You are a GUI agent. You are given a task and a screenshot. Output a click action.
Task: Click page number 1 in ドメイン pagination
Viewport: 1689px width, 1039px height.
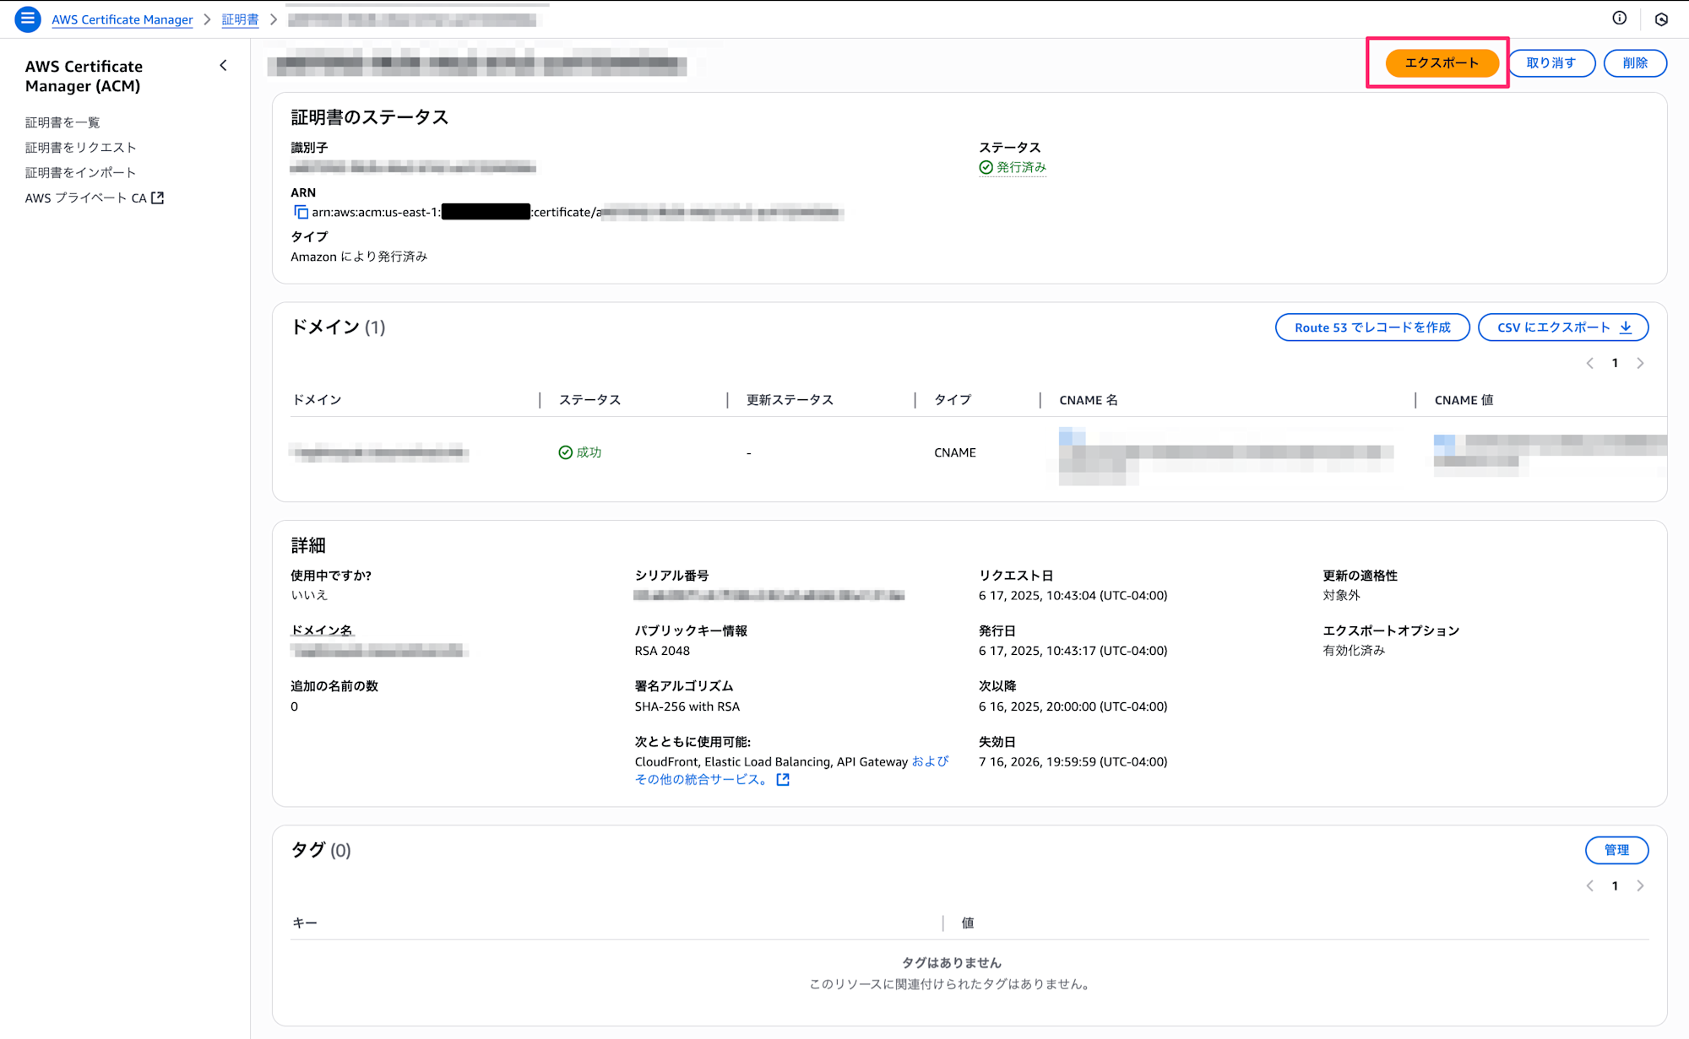[x=1615, y=363]
